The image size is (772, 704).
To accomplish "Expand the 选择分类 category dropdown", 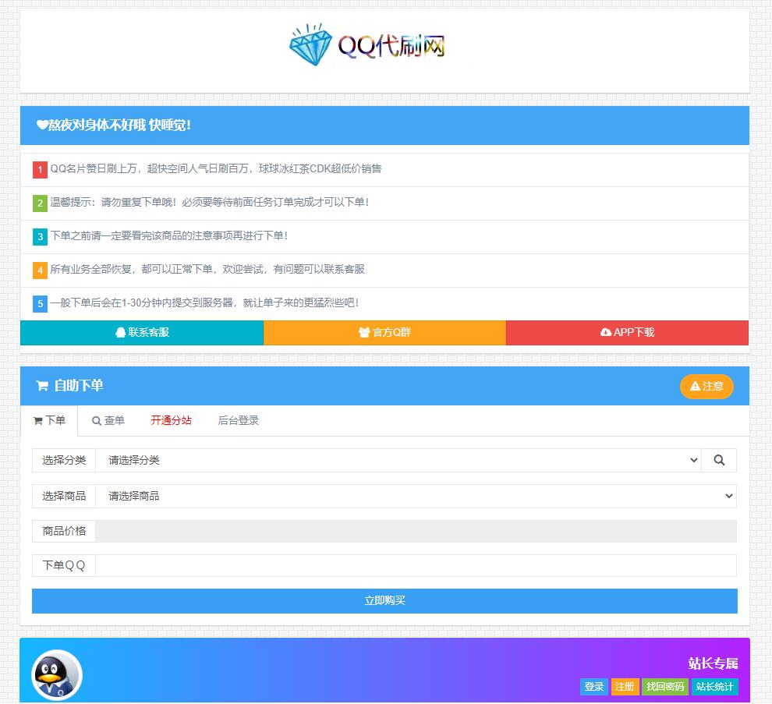I will (x=398, y=460).
